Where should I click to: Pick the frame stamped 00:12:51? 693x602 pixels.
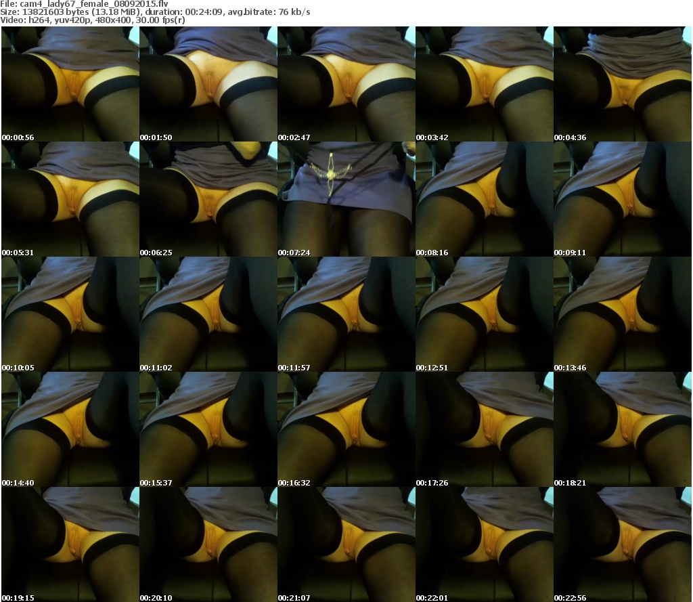485,314
